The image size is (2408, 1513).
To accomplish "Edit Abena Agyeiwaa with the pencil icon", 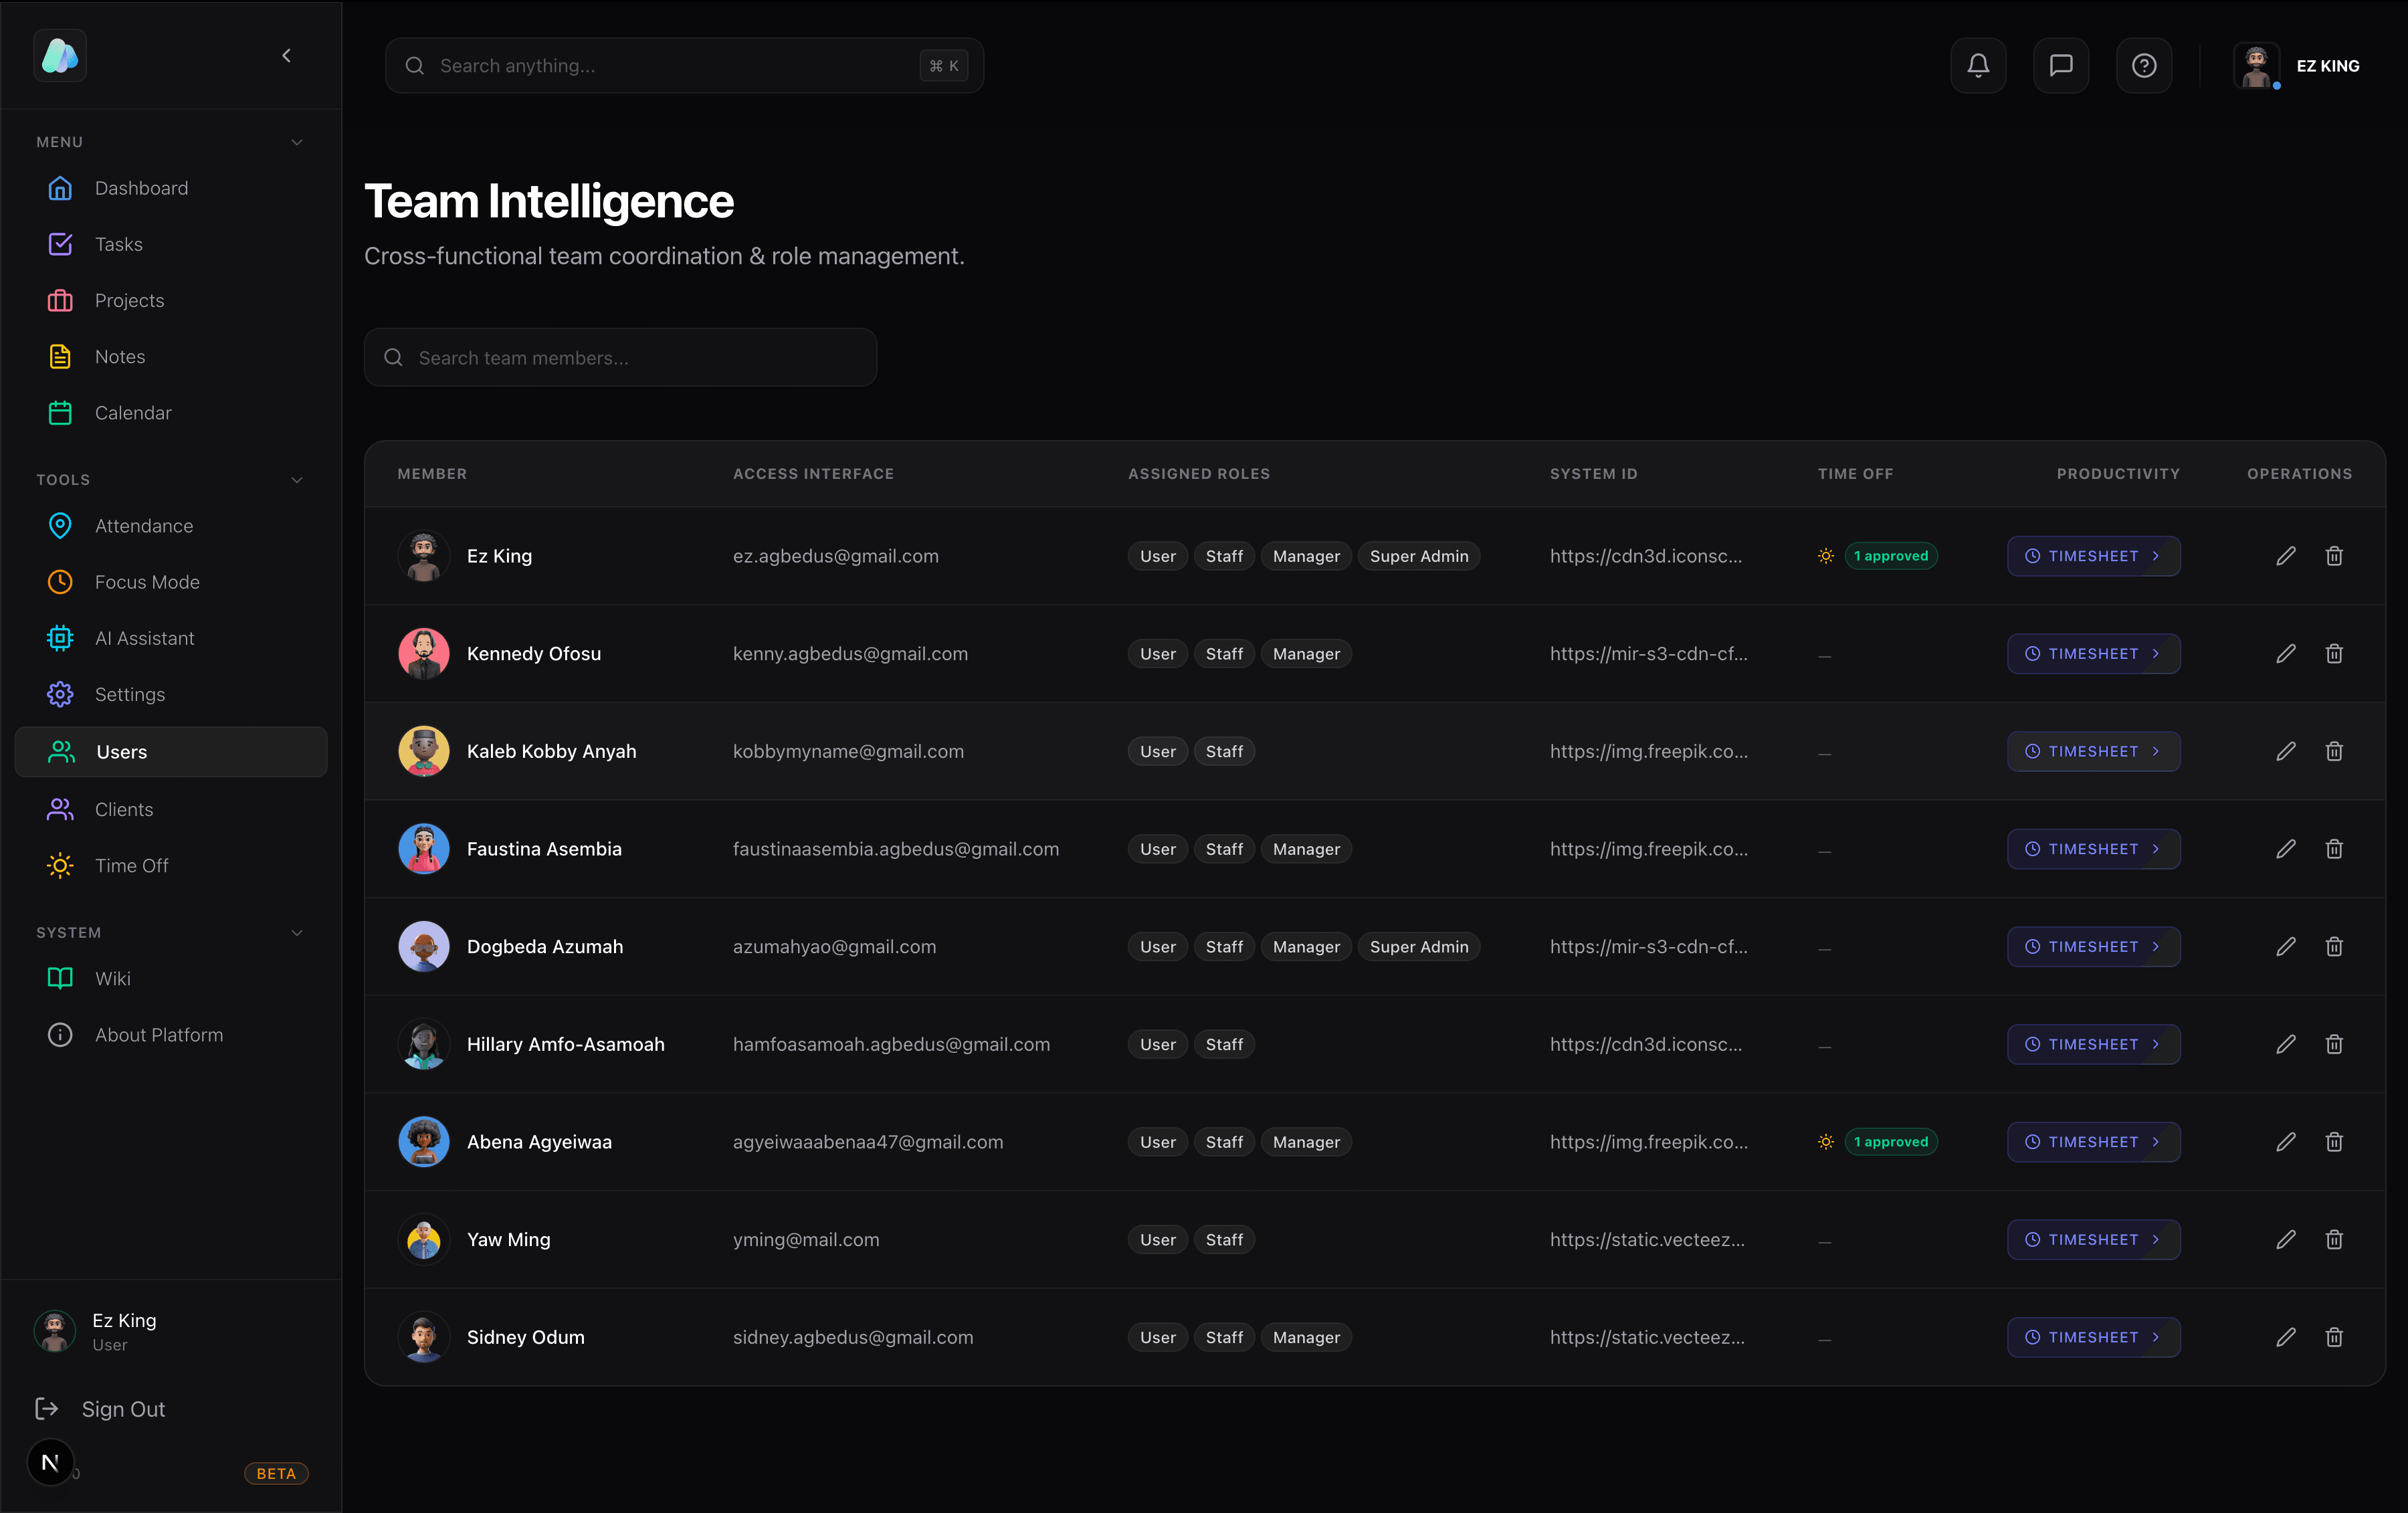I will coord(2286,1142).
